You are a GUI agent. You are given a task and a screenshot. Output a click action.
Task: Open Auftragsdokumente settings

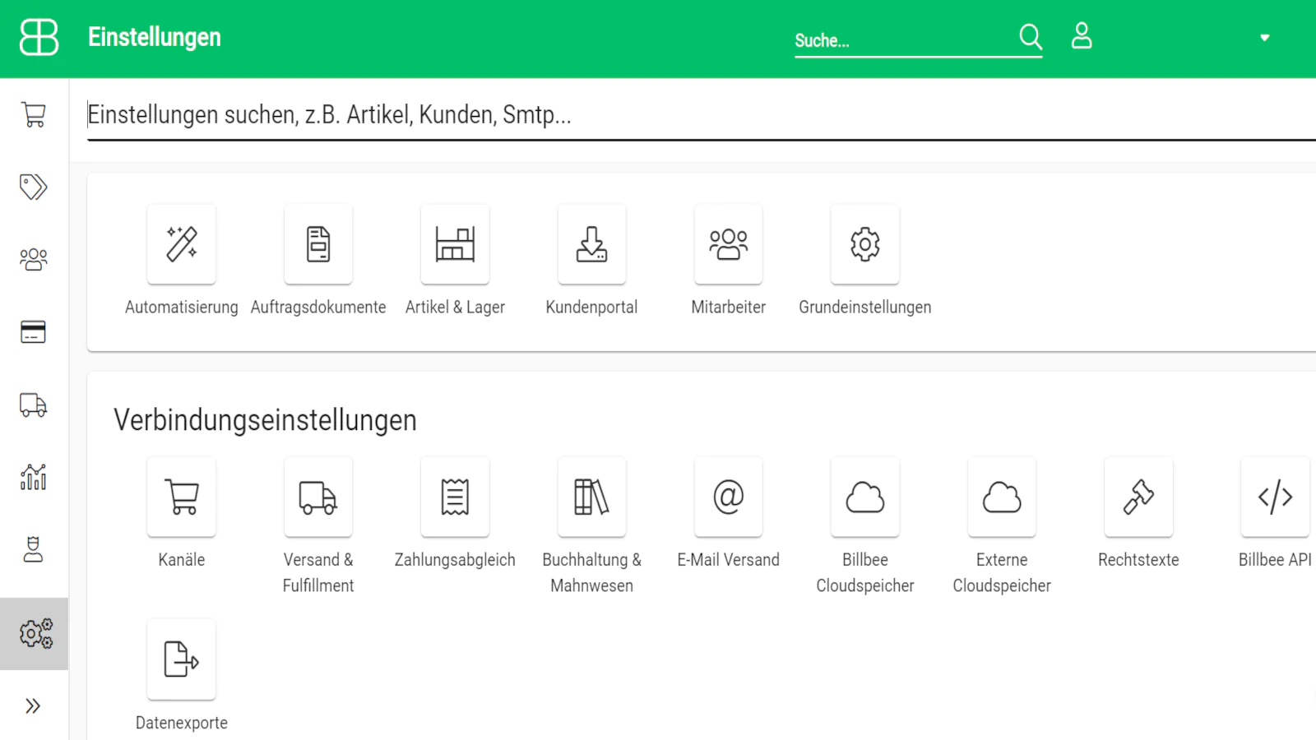coord(318,245)
